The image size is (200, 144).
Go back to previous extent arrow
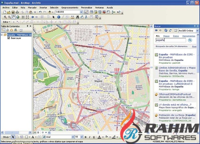pyautogui.click(x=33, y=17)
